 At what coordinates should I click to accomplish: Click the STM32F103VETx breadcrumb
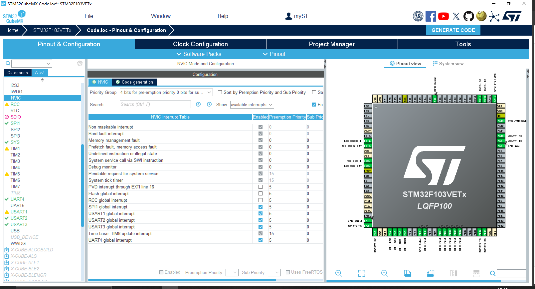pos(52,30)
